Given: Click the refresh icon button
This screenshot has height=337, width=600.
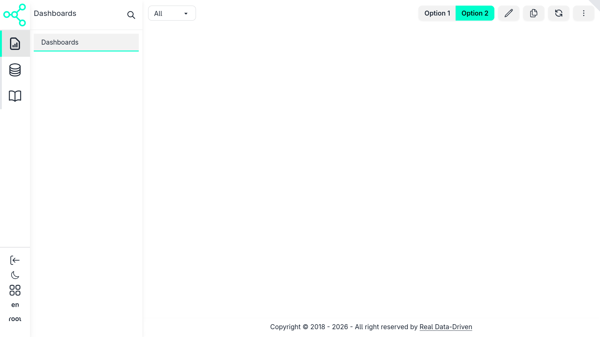Looking at the screenshot, I should click(559, 13).
